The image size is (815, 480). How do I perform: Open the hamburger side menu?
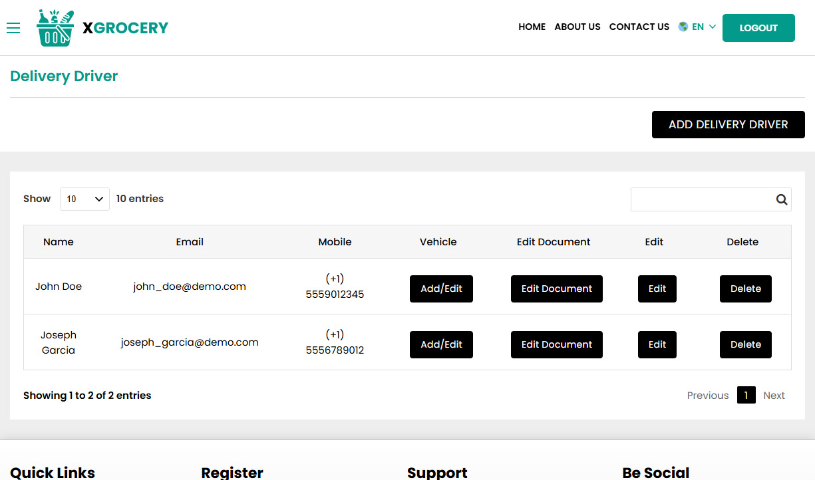pos(13,28)
